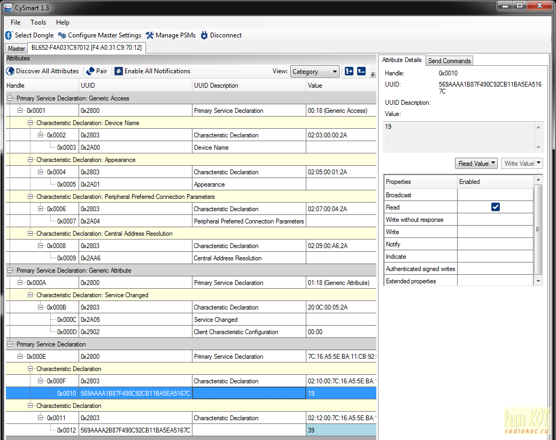Click the 'Notify' property row label
Screen dimensions: 556x440
click(393, 244)
